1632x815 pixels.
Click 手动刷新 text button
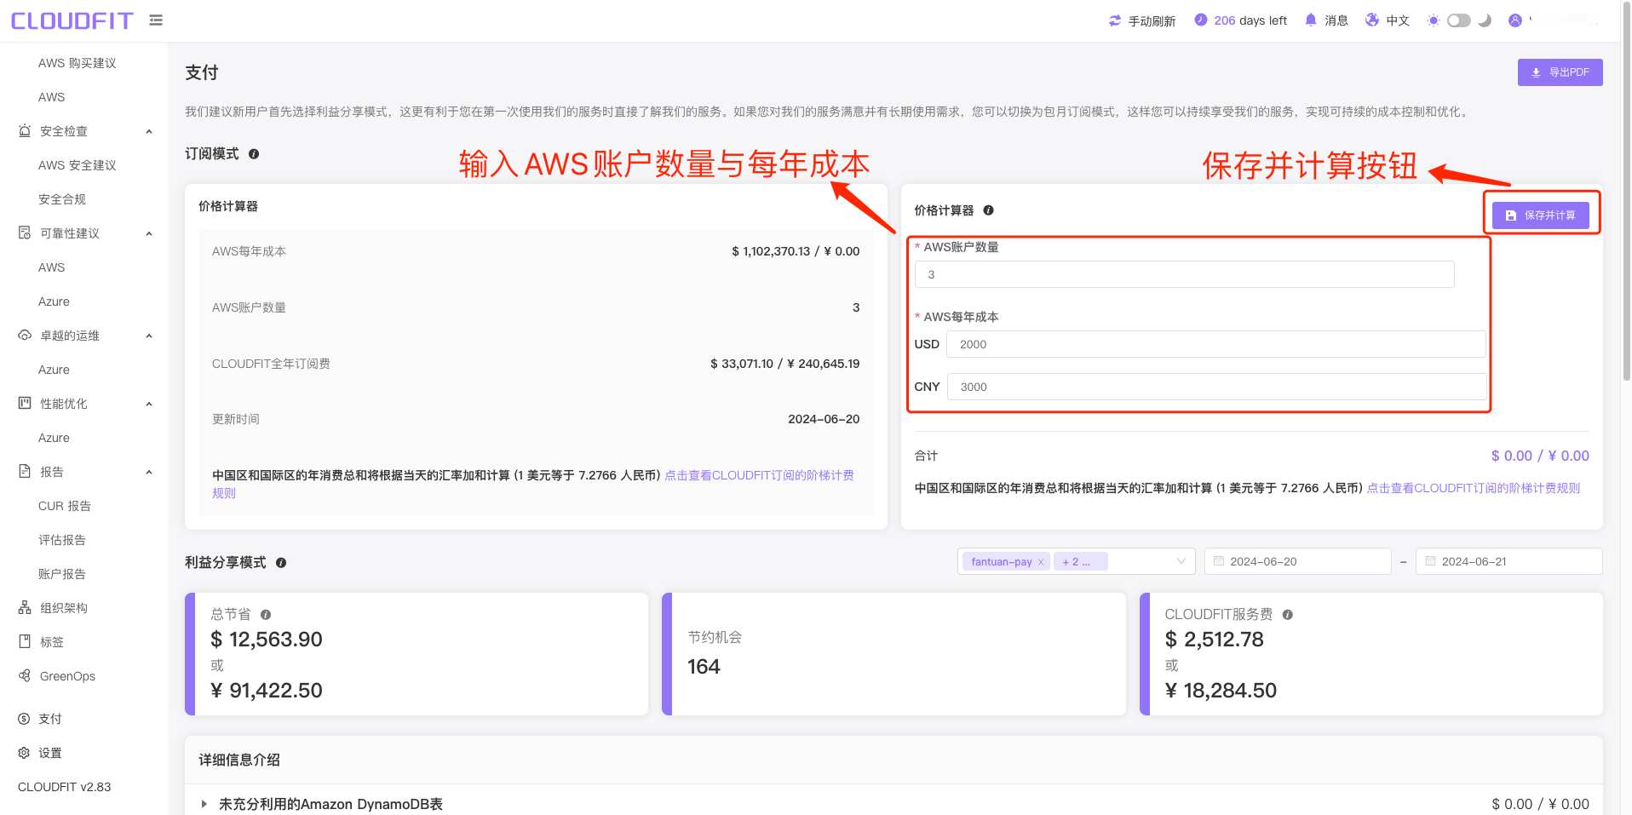(1152, 20)
